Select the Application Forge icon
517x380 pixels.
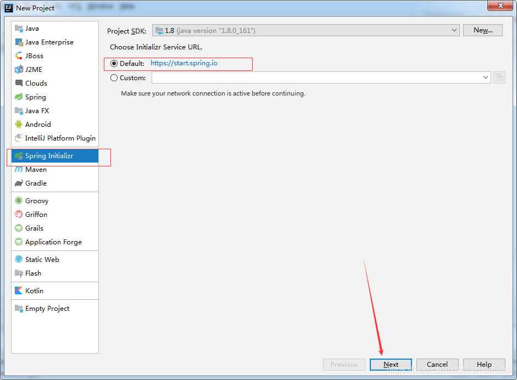point(19,242)
